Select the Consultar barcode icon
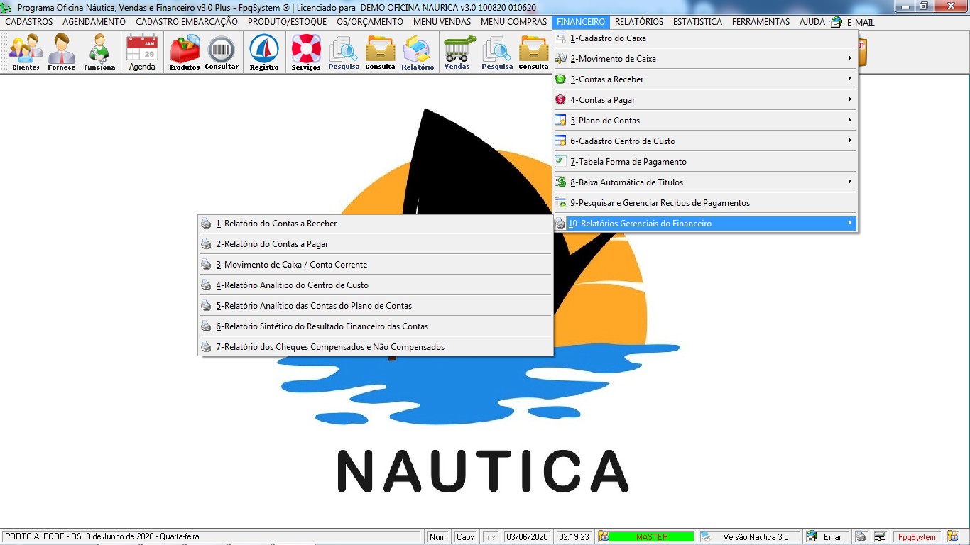This screenshot has height=545, width=970. tap(222, 53)
